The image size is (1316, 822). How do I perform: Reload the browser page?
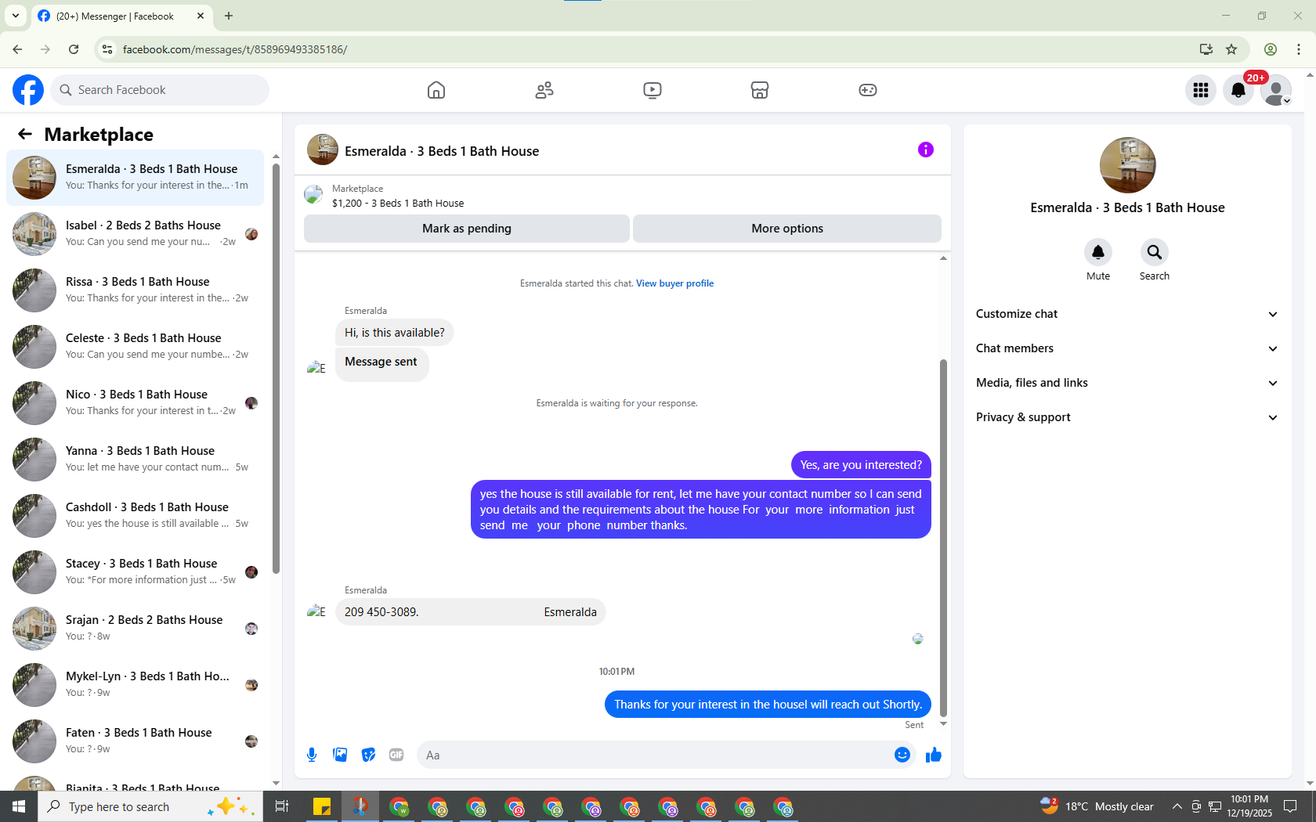(x=74, y=49)
